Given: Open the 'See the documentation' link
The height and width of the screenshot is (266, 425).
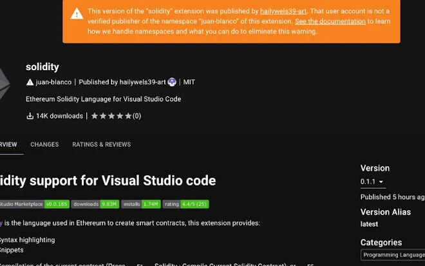Looking at the screenshot, I should 330,21.
